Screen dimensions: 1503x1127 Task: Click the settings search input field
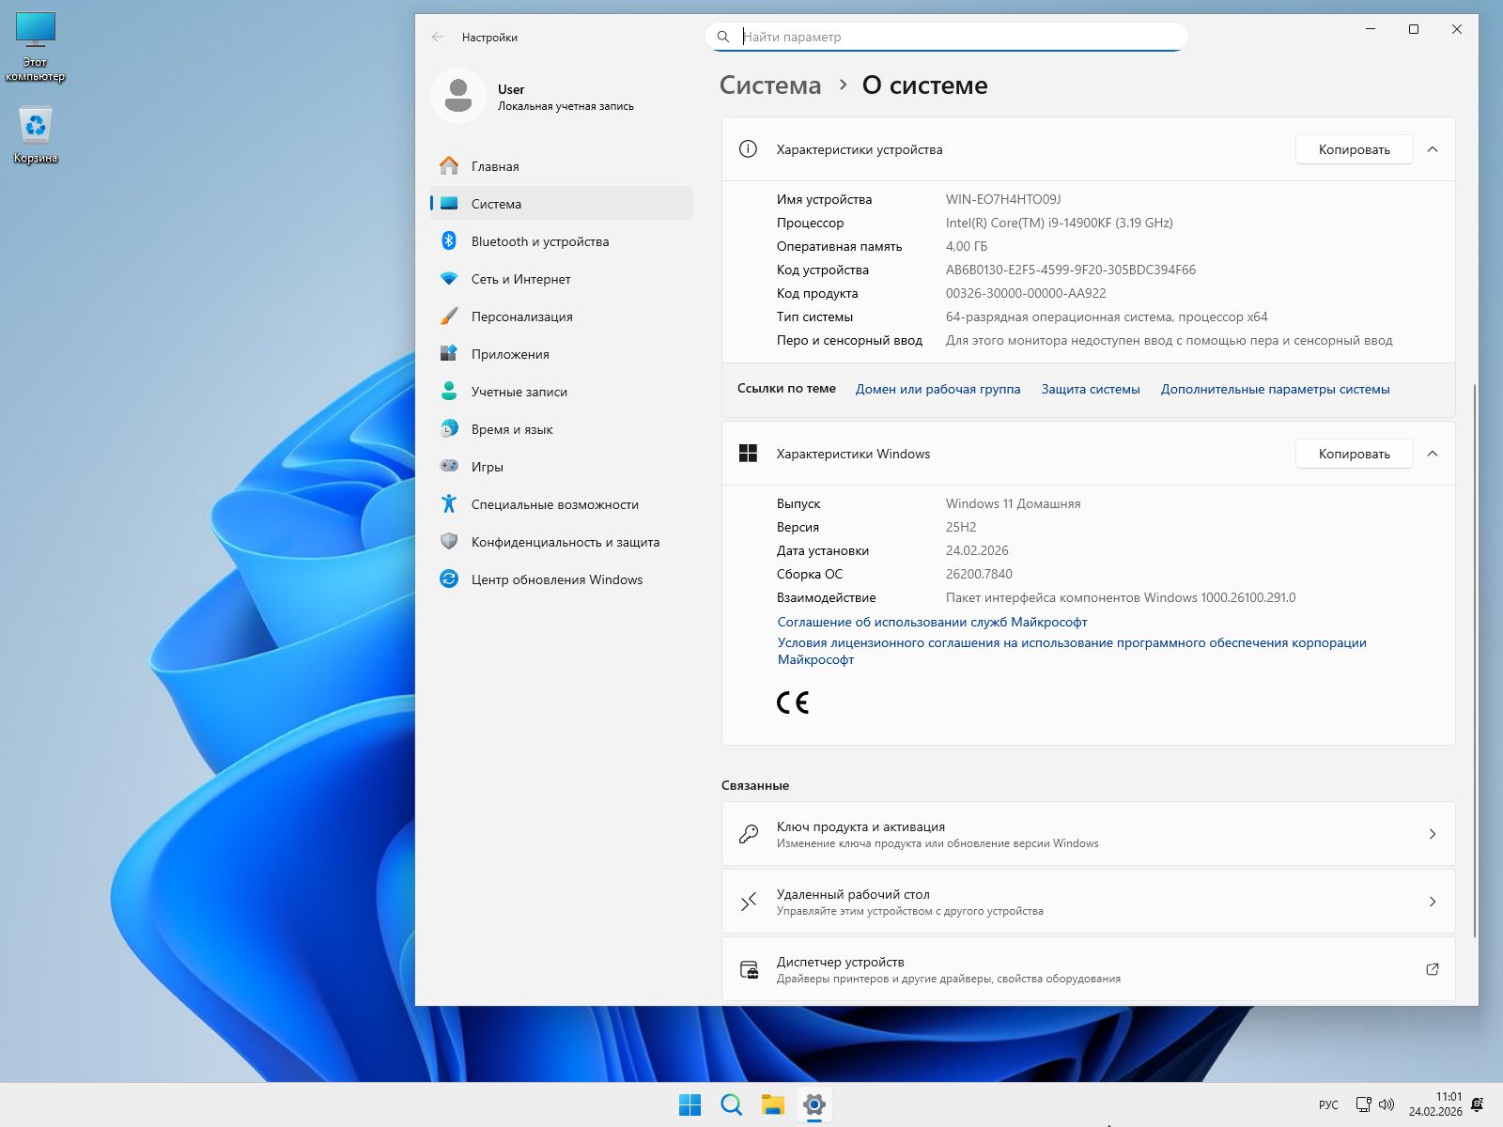point(958,37)
